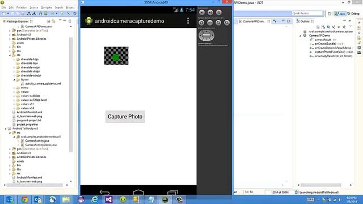Click the emulator Menu hardware button

coord(210,23)
